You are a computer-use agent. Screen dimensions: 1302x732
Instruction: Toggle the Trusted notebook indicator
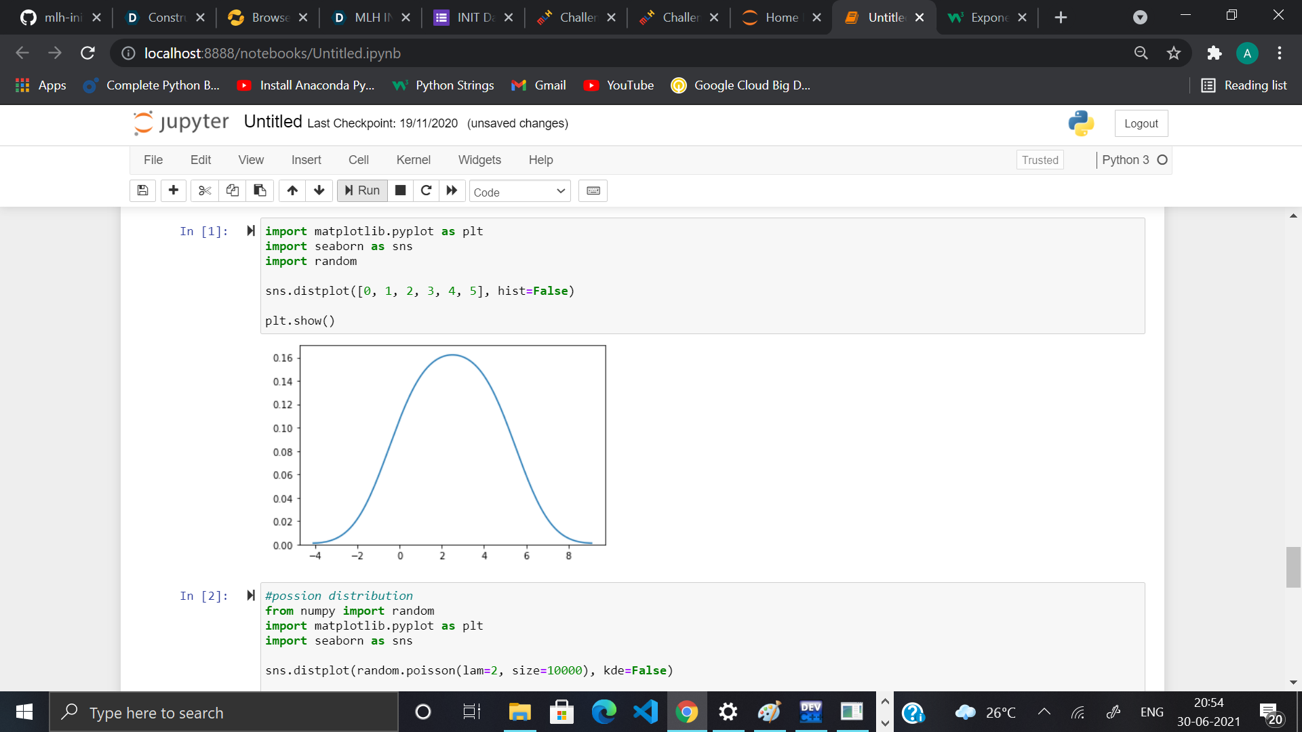(x=1040, y=160)
